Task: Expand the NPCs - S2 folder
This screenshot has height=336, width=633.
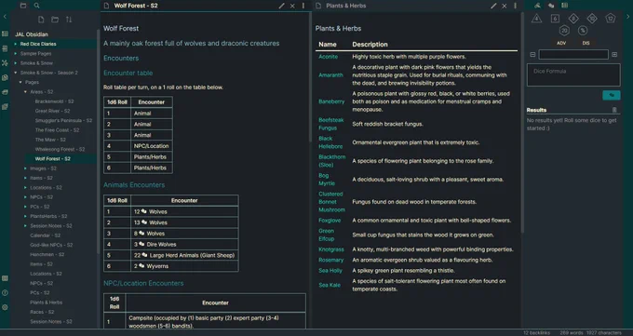Action: tap(25, 197)
